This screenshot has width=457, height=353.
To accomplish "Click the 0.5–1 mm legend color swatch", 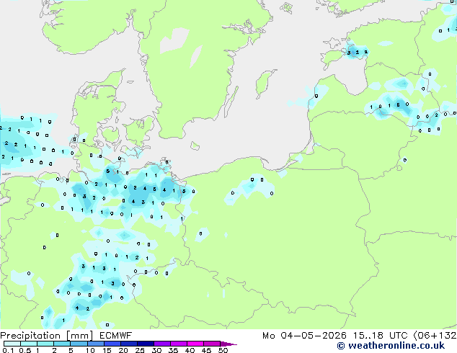I will (x=29, y=344).
